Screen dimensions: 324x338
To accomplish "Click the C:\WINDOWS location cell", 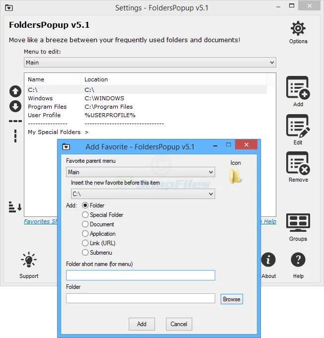I will click(104, 98).
